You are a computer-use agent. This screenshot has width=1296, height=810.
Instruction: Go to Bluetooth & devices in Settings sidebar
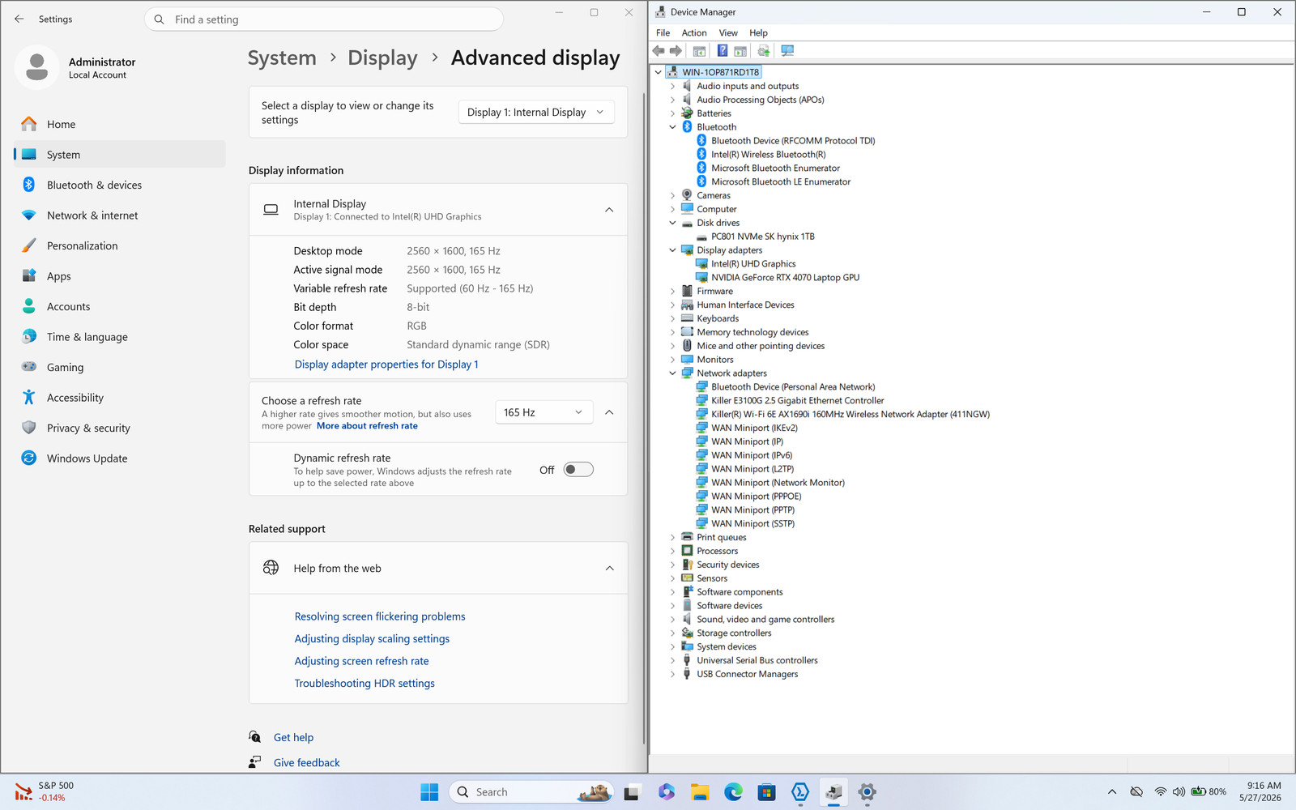(x=119, y=185)
